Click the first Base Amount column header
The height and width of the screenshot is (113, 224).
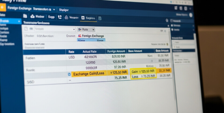[135, 51]
